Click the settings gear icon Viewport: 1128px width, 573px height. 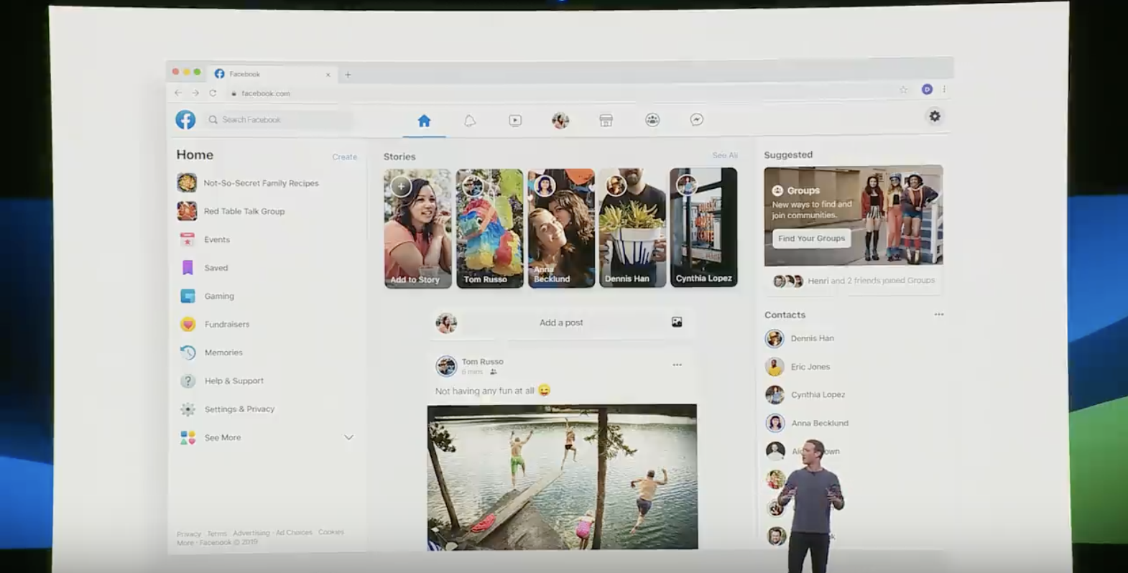[x=934, y=116]
